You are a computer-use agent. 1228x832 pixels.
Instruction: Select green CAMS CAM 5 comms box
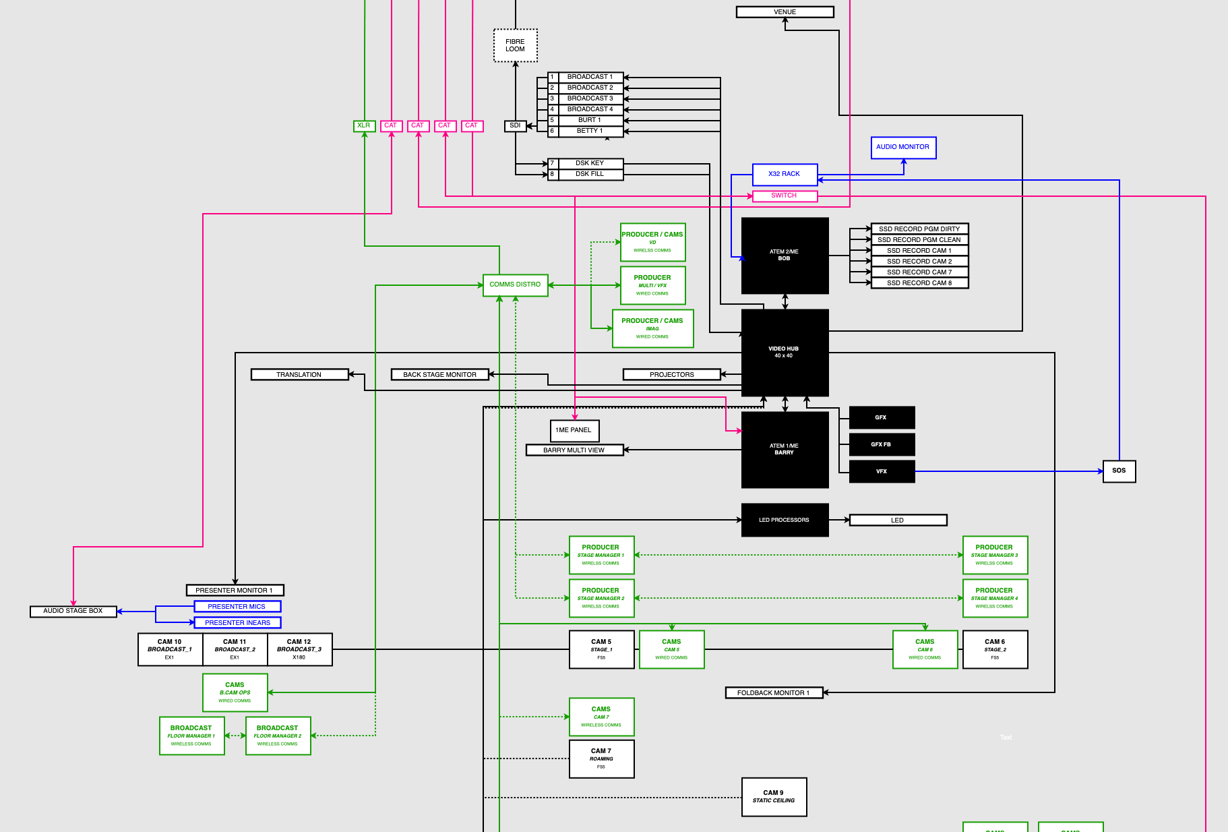click(671, 649)
